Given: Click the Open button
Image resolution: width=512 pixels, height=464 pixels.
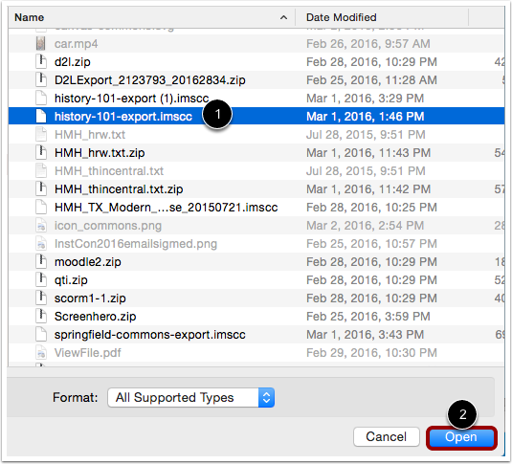Looking at the screenshot, I should 461,437.
